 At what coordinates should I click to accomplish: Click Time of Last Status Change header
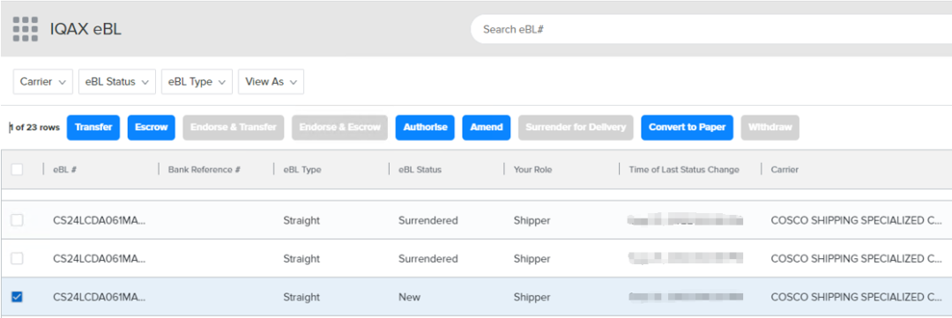[684, 170]
